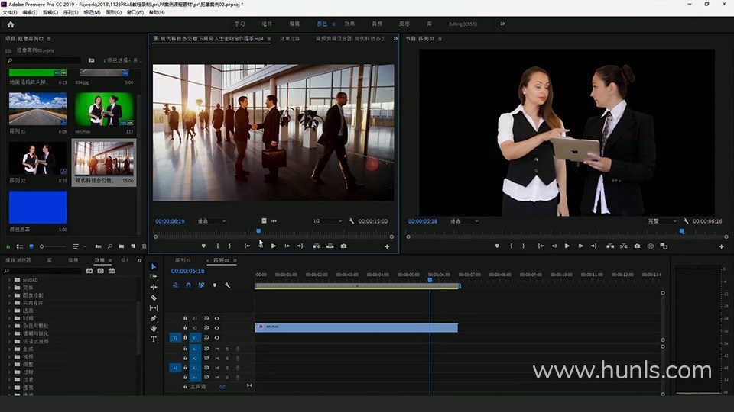
Task: Choose the Hand tool
Action: [x=154, y=328]
